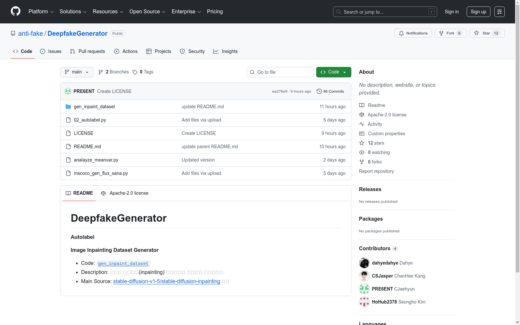Open the Platform dropdown menu
520x325 pixels.
(41, 12)
